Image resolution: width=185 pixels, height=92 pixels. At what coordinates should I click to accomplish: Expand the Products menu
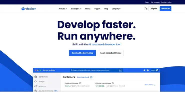(x=63, y=8)
